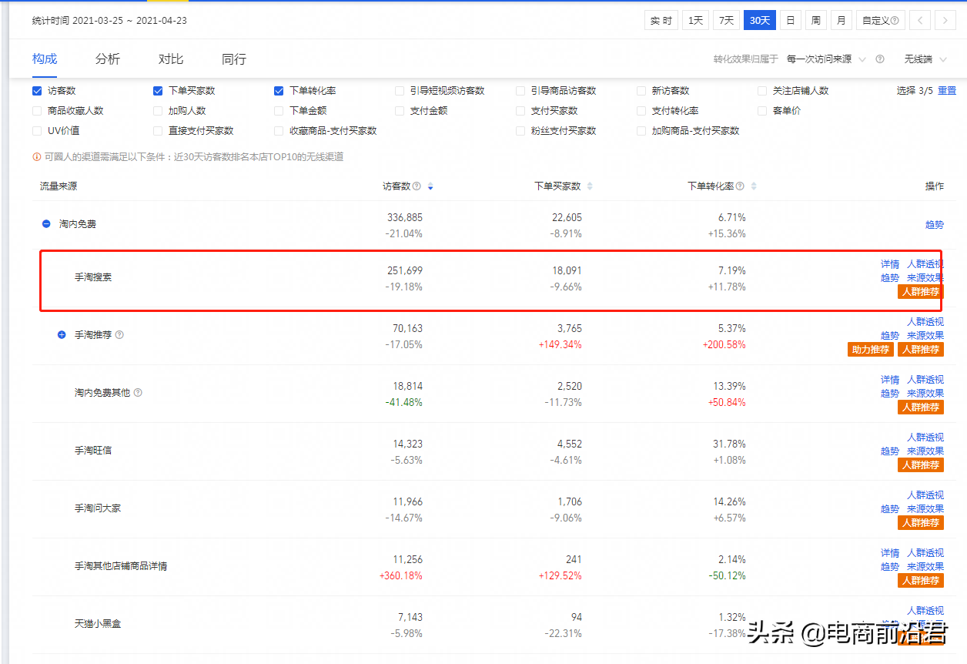
Task: Select the 1天 time range
Action: pyautogui.click(x=696, y=21)
